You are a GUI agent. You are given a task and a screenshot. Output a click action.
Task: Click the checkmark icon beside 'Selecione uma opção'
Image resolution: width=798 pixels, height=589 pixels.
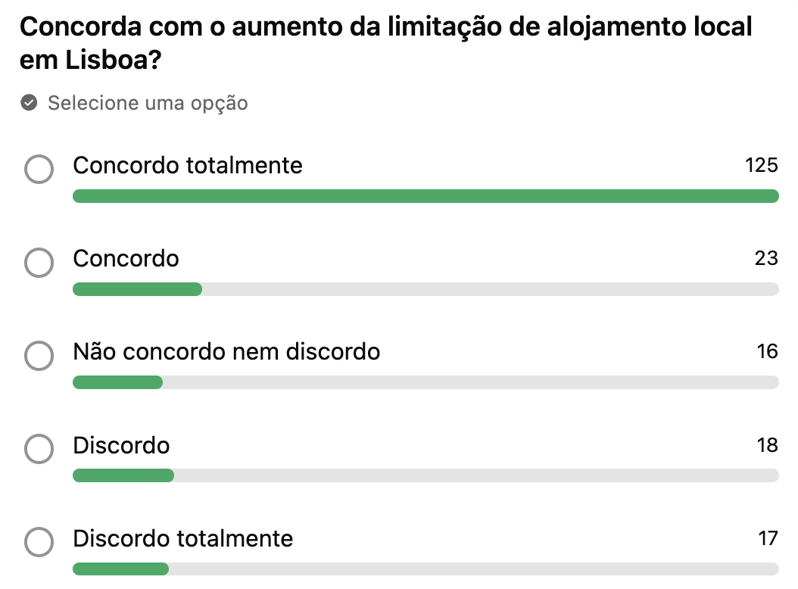(29, 103)
